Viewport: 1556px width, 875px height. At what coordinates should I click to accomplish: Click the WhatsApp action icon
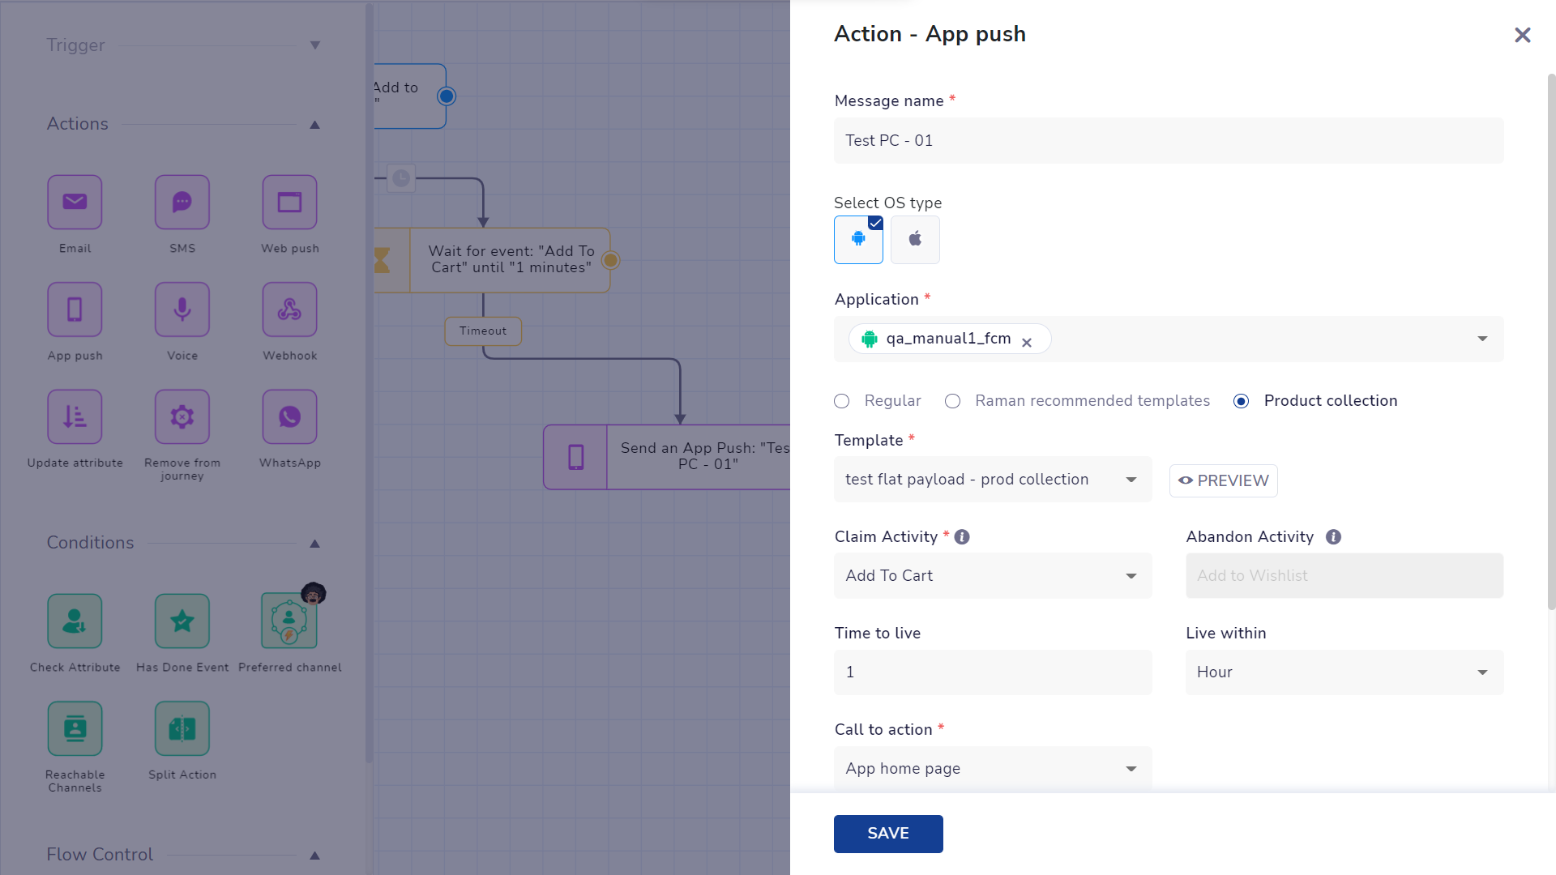[x=289, y=417]
